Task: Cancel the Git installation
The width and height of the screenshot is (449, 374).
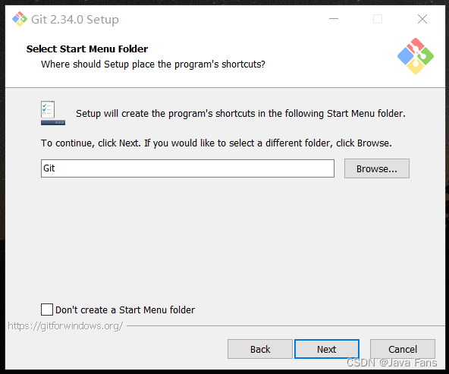Action: tap(403, 349)
